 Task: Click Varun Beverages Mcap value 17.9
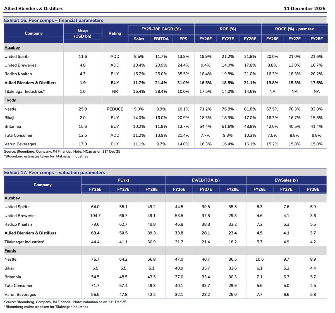(83, 144)
